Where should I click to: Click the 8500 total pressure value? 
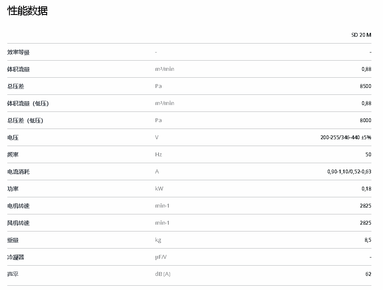pyautogui.click(x=365, y=86)
